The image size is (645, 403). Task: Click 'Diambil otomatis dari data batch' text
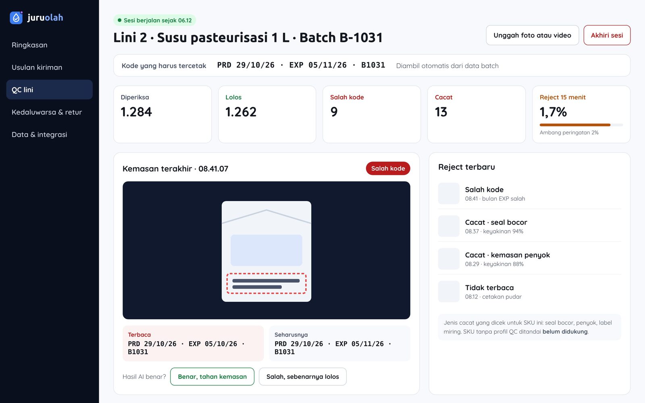[x=447, y=66]
